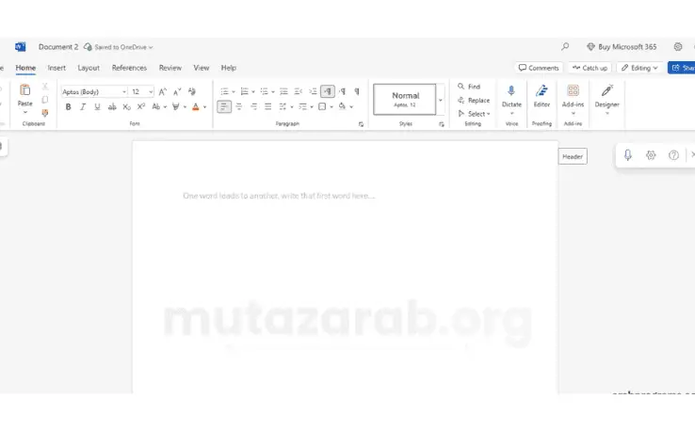695x431 pixels.
Task: Decrease the paragraph indent
Action: (x=299, y=91)
